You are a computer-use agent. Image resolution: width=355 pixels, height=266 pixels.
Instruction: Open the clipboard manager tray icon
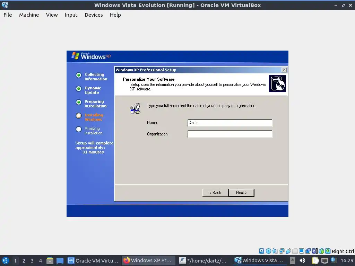[x=315, y=260]
